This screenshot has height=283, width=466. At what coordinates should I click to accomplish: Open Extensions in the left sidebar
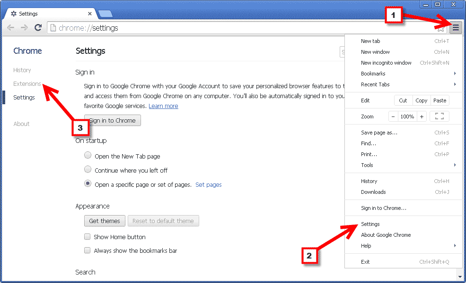[x=27, y=83]
